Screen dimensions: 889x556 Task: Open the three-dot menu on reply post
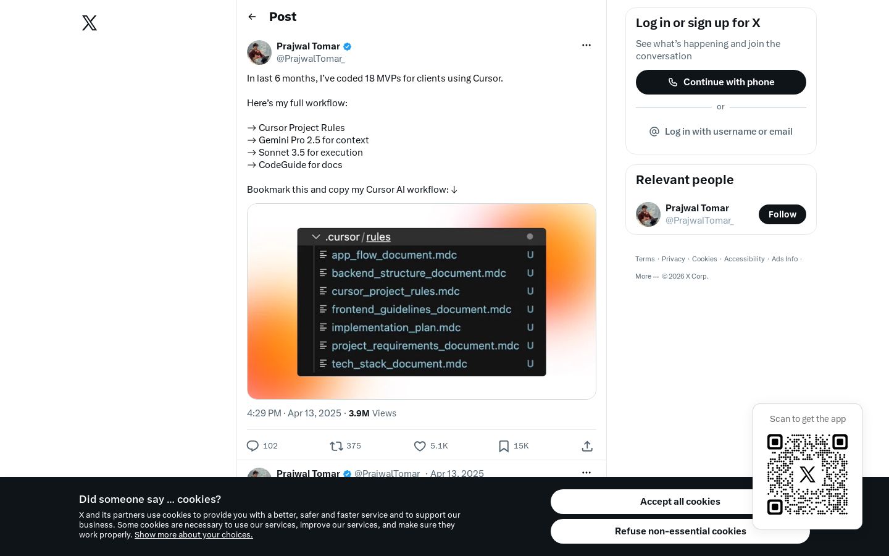[x=586, y=473]
